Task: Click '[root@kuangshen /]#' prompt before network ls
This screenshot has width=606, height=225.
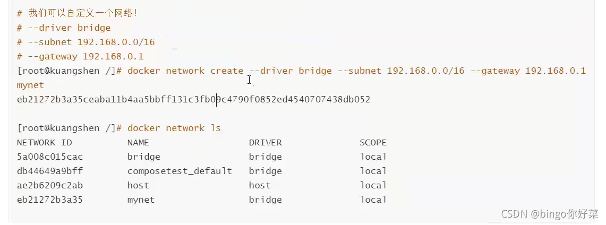Action: [x=70, y=128]
